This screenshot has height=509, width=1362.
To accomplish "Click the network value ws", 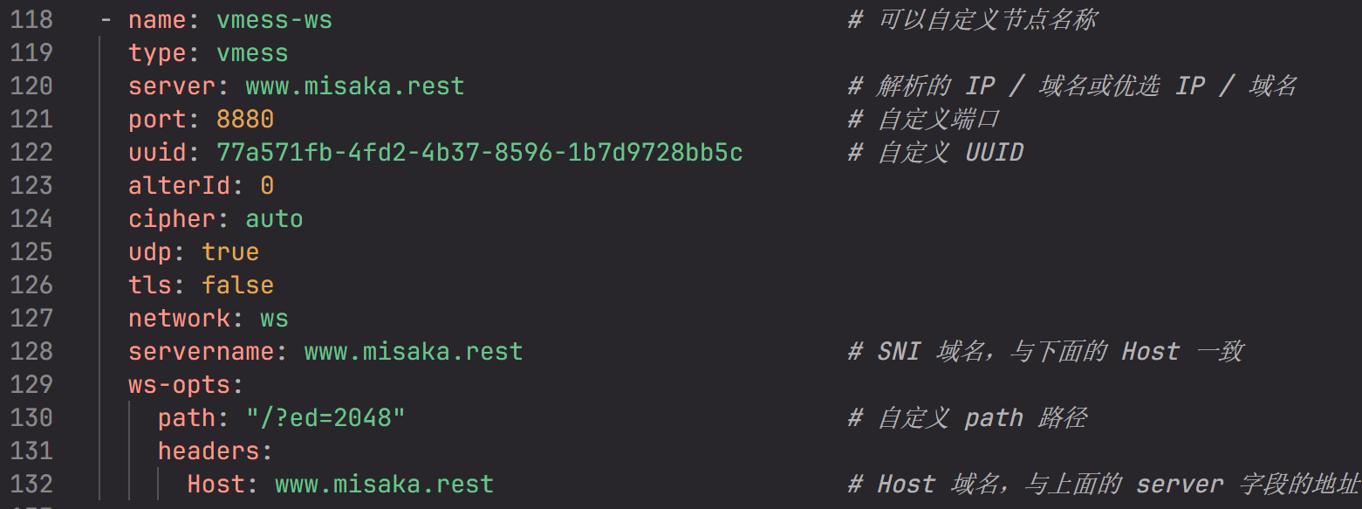I will click(x=274, y=319).
